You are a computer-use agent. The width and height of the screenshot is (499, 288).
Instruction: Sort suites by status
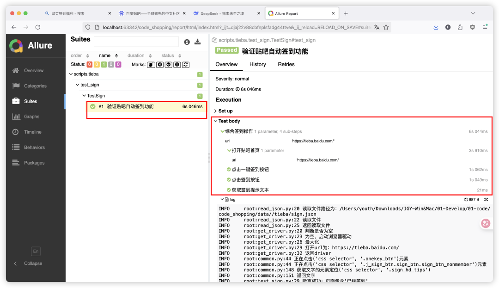tap(171, 55)
